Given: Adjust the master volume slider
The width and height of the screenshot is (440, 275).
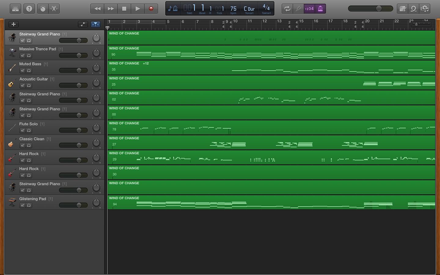Looking at the screenshot, I should pos(371,9).
